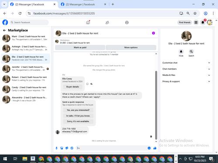React with emoji to Ella Casey card
This screenshot has width=218, height=163.
pos(87,84)
